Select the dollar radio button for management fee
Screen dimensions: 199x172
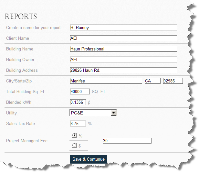74,145
